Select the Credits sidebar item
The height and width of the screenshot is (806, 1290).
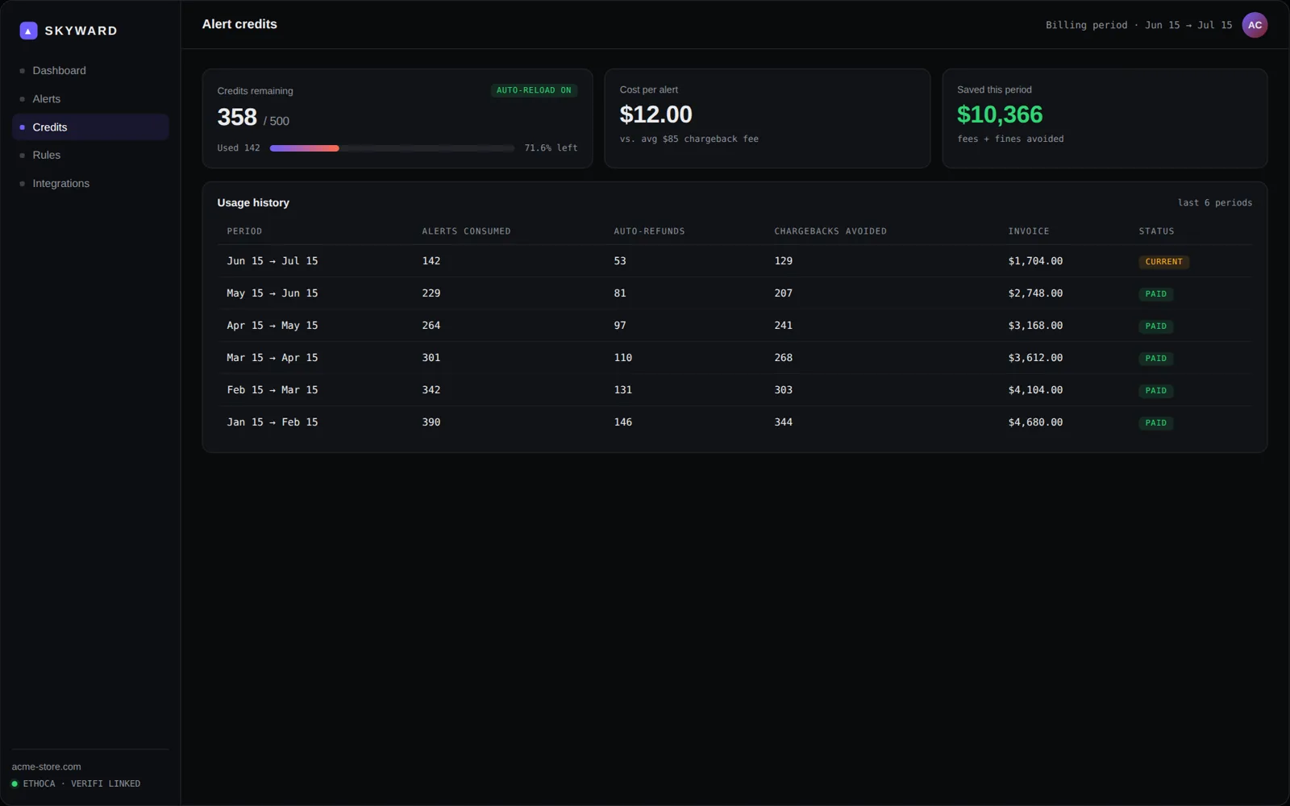(90, 127)
